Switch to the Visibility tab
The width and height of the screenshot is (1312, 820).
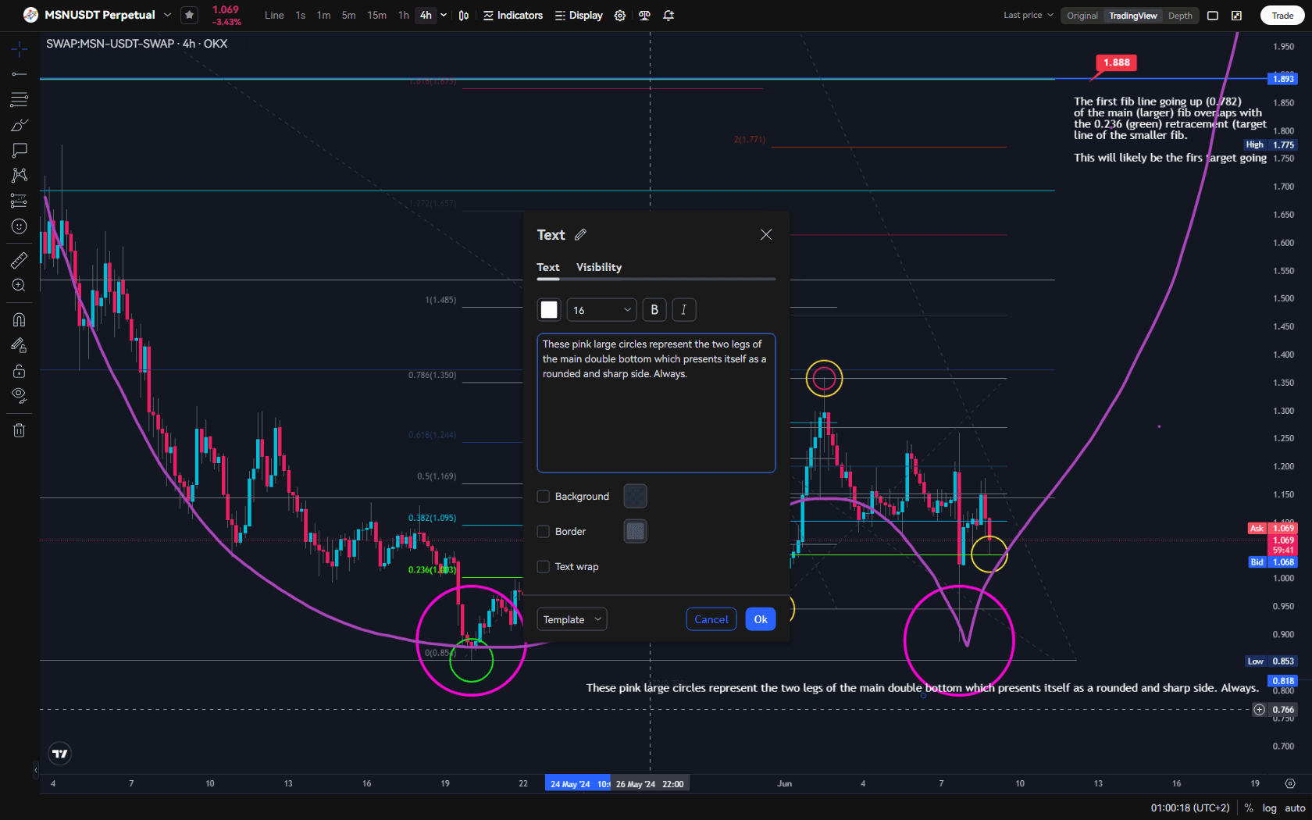(599, 267)
